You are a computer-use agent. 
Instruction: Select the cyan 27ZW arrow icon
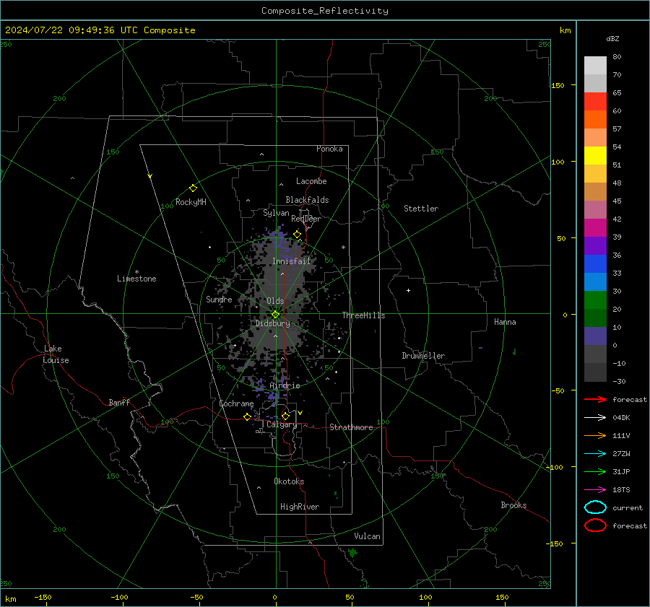click(x=595, y=454)
